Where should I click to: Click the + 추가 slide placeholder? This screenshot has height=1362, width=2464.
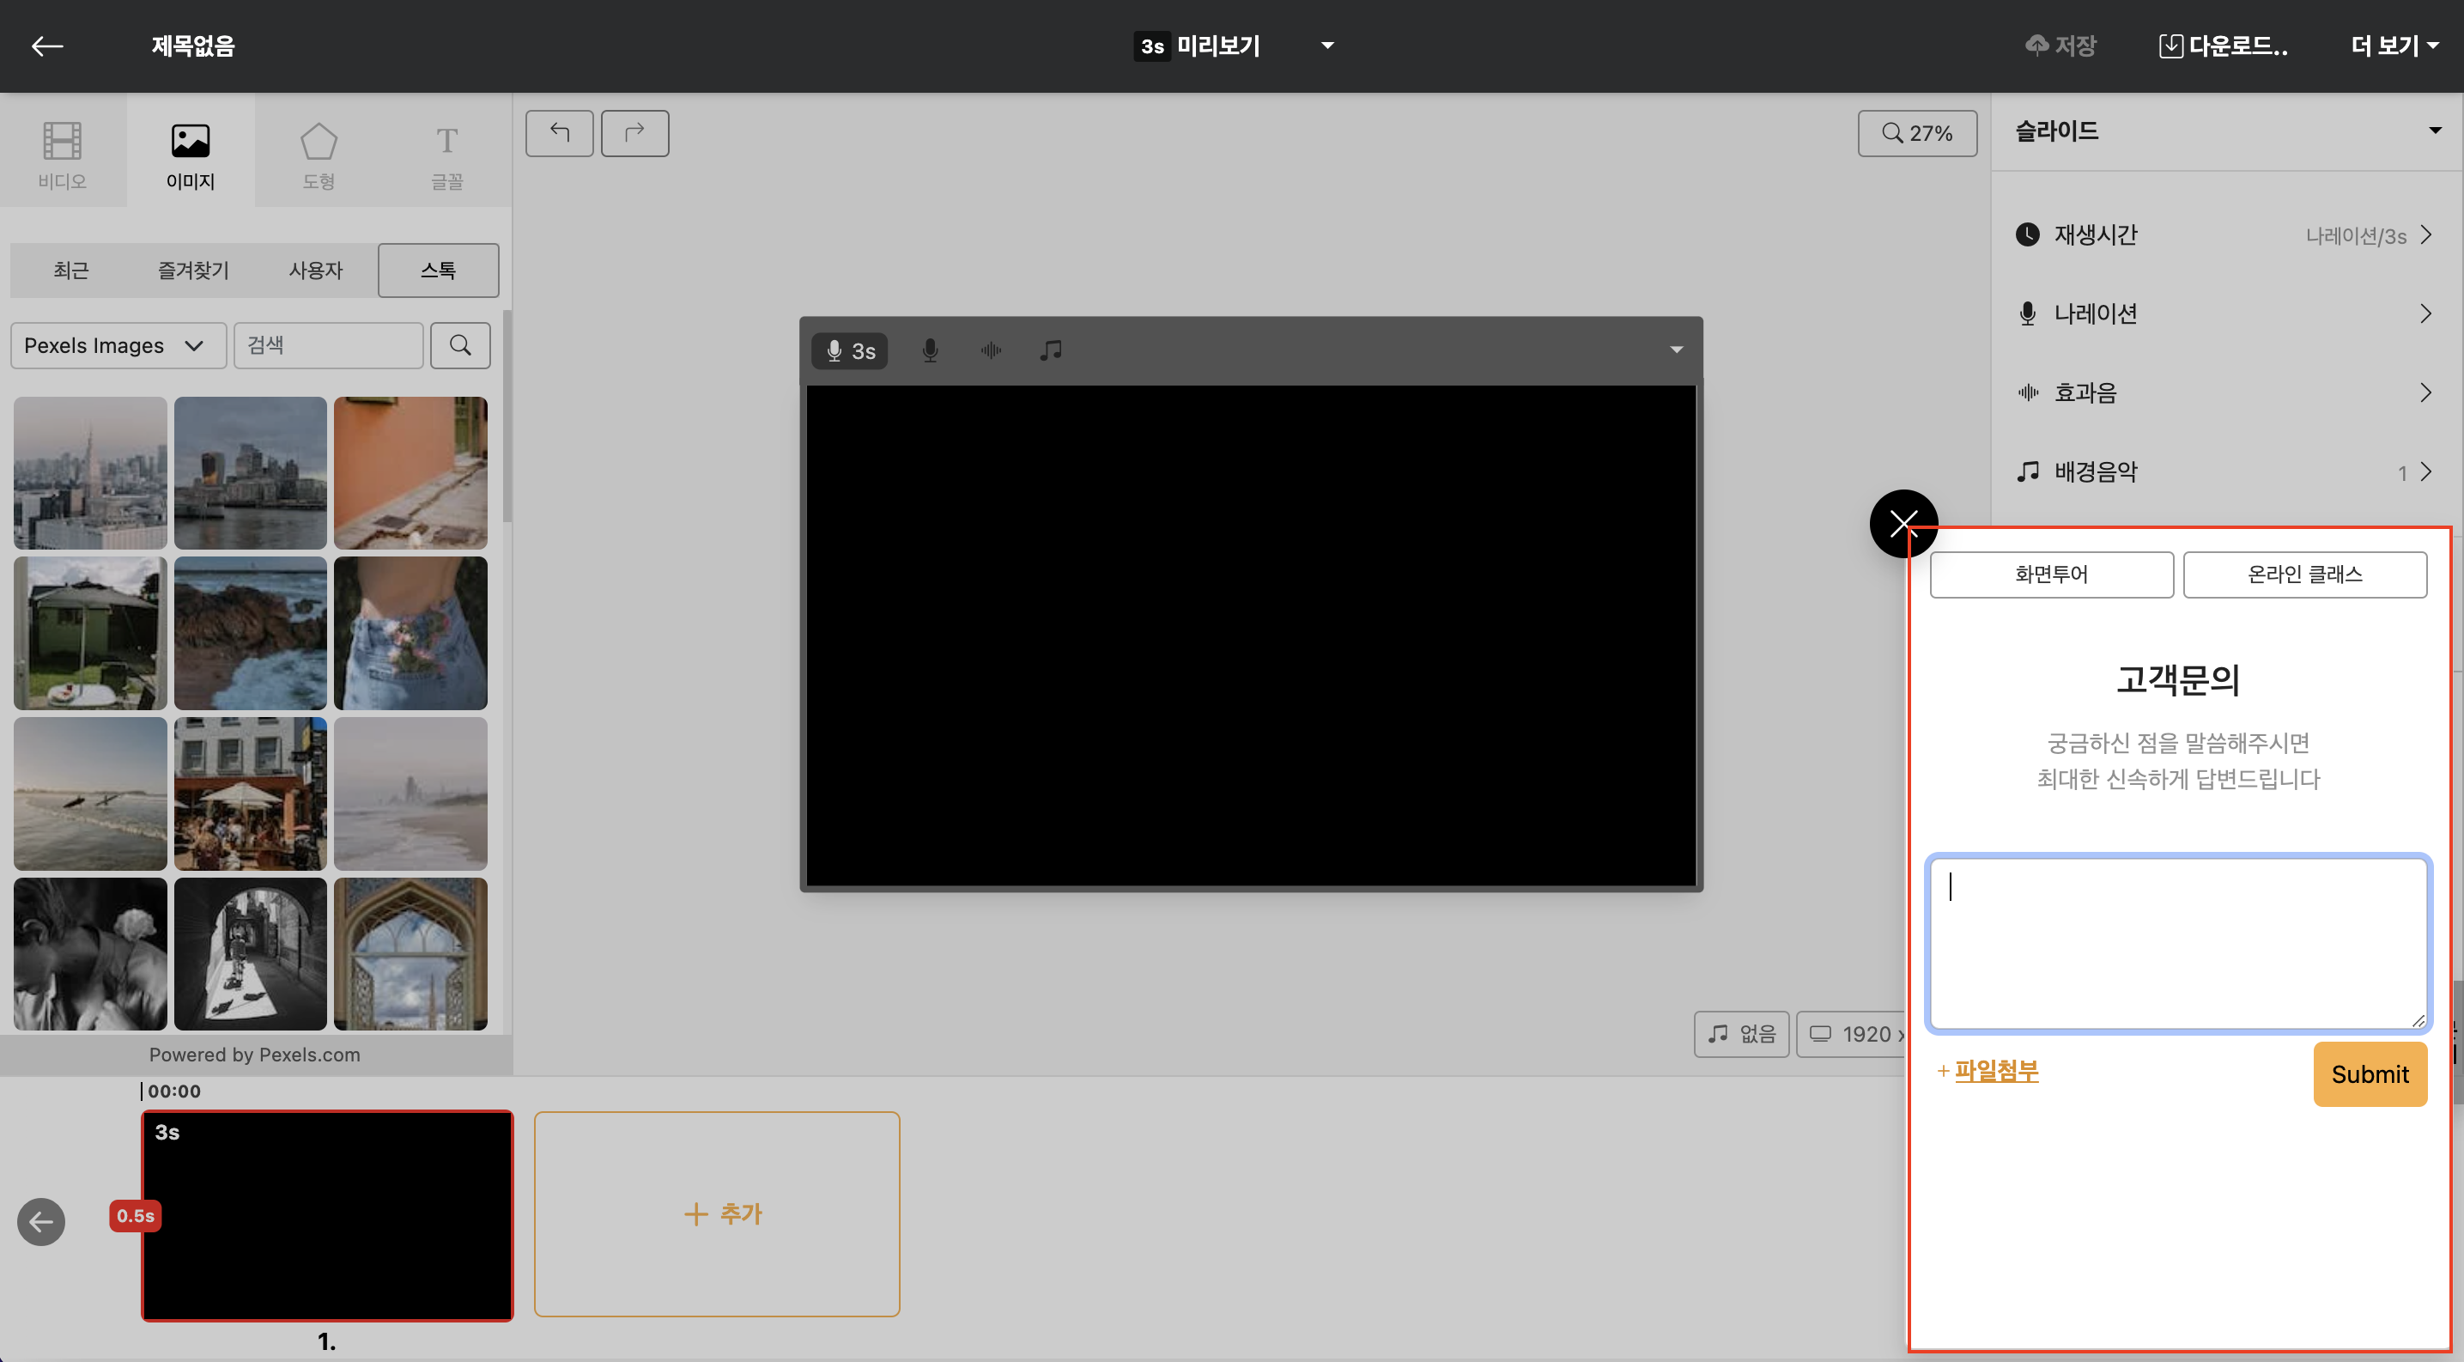pos(716,1213)
